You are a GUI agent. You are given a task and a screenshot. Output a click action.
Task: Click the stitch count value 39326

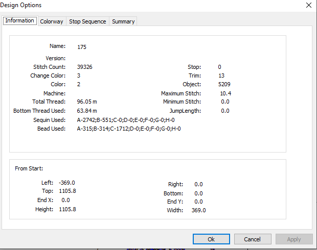click(x=84, y=67)
